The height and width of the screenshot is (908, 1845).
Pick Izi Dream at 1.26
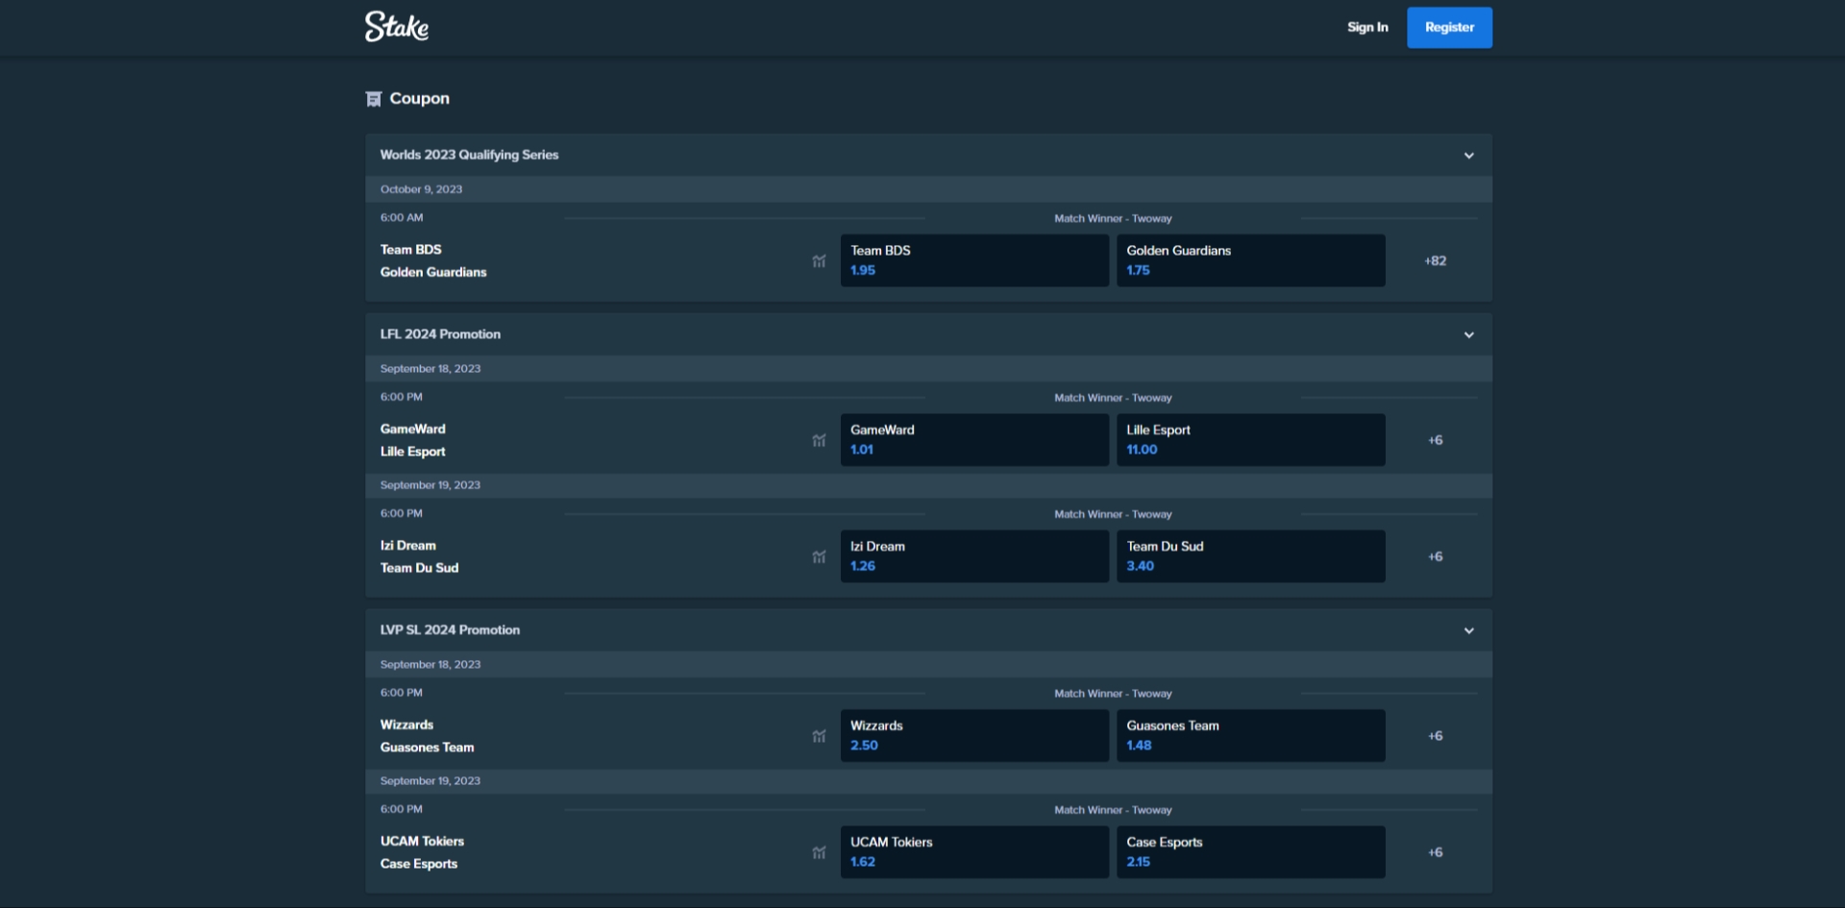pos(974,556)
